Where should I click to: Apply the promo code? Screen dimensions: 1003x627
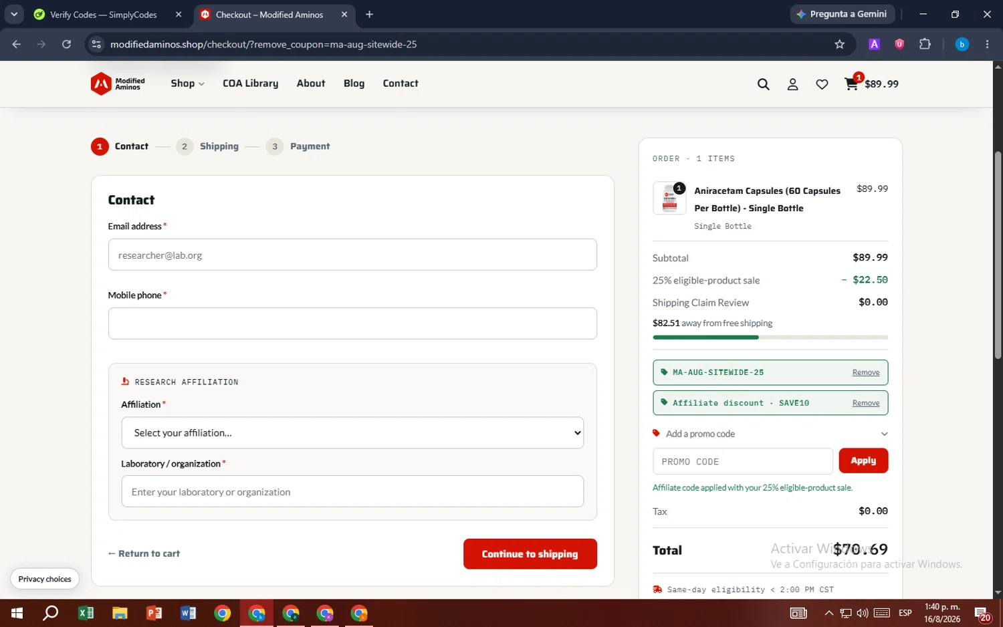pyautogui.click(x=863, y=461)
